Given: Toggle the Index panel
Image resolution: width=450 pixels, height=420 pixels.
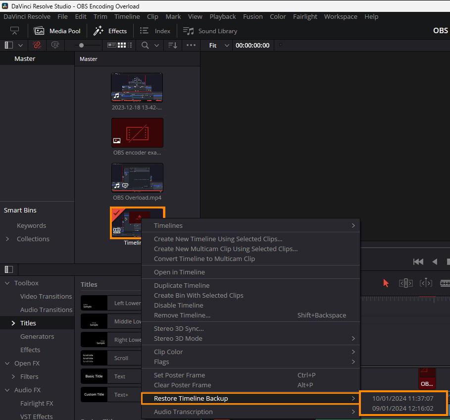Looking at the screenshot, I should click(155, 31).
